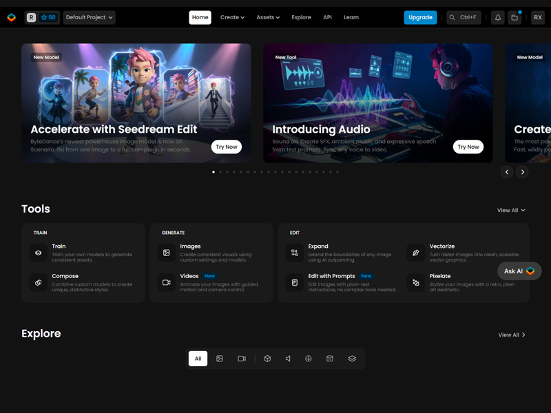Advance carousel with the next arrow

(x=523, y=172)
